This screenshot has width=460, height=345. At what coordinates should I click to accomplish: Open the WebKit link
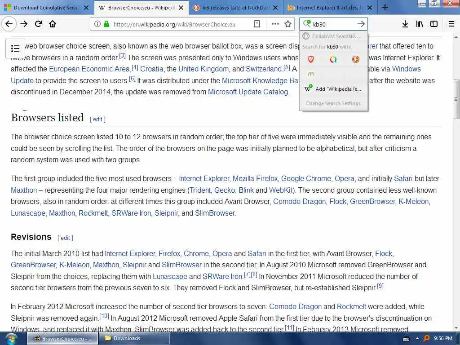(x=281, y=190)
